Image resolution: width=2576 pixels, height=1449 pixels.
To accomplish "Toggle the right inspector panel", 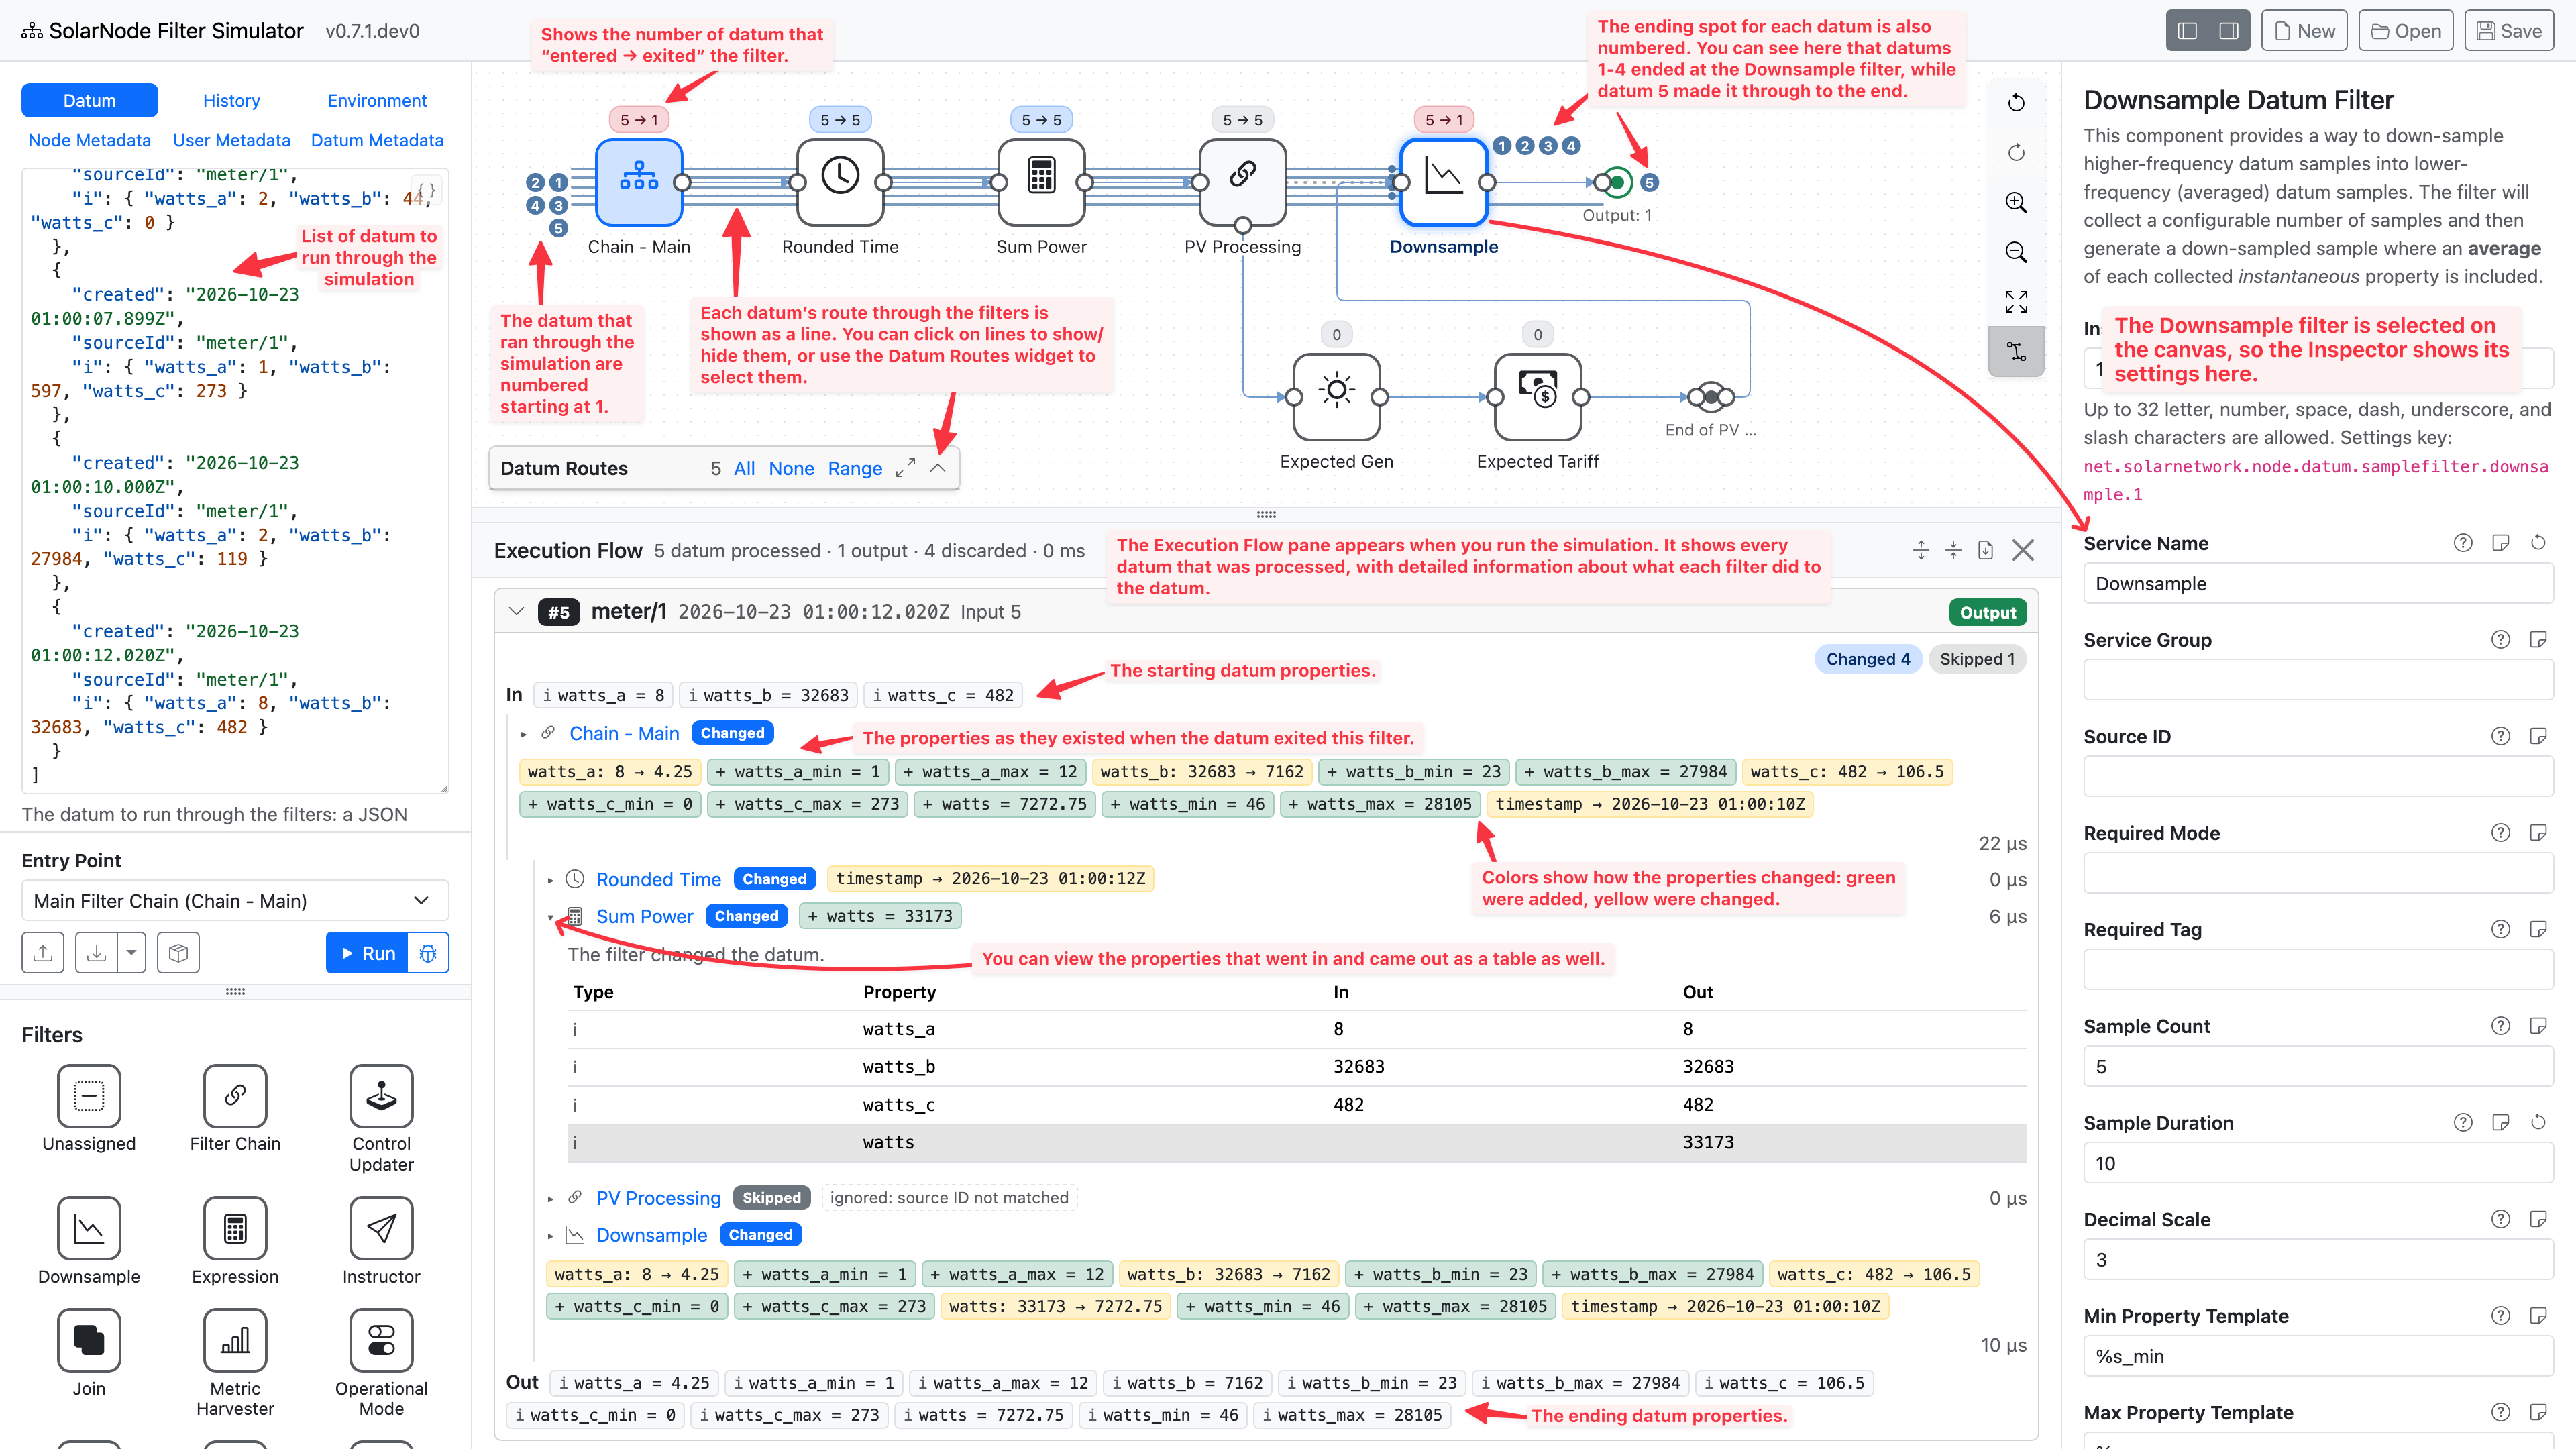I will pos(2229,31).
